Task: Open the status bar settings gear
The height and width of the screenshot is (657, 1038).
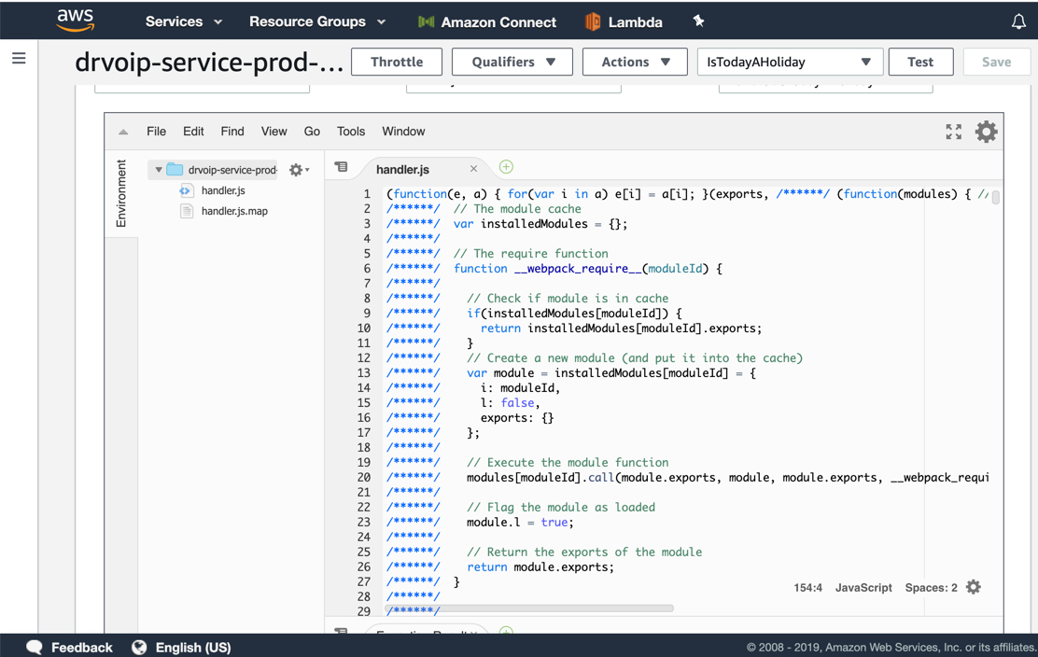Action: coord(973,587)
